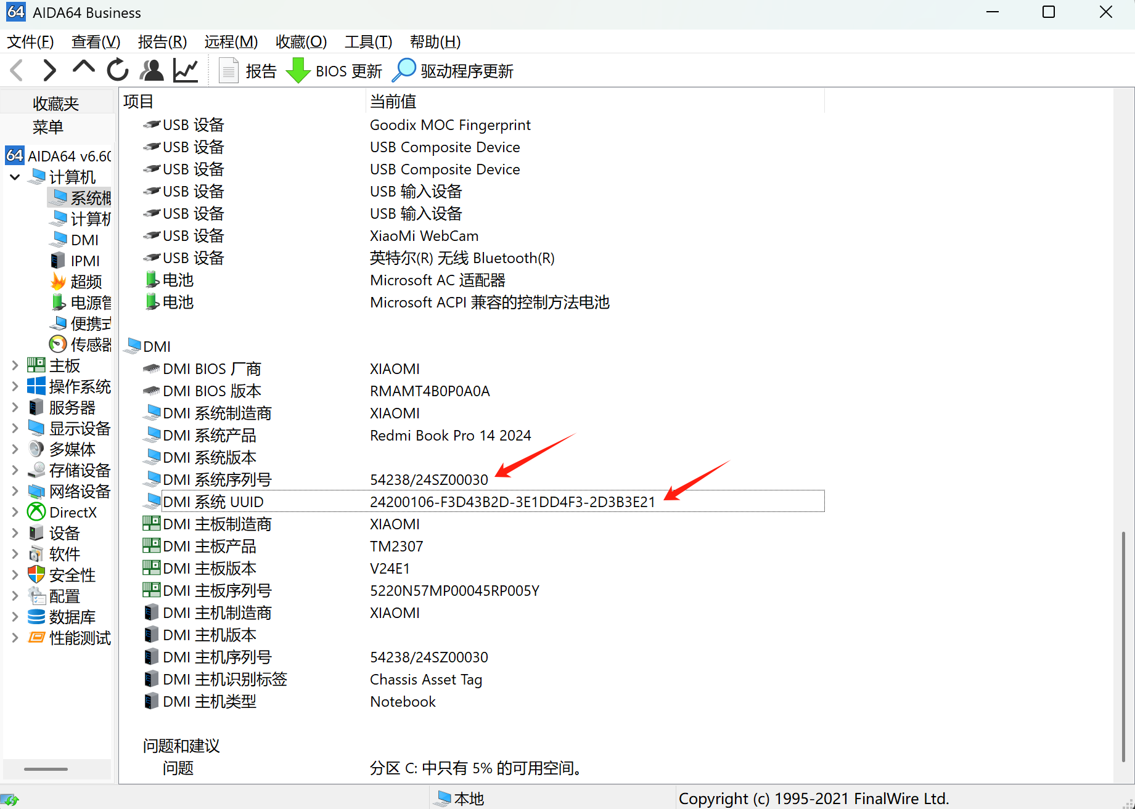The height and width of the screenshot is (809, 1135).
Task: Select 电源管理 battery item in tree
Action: coord(81,303)
